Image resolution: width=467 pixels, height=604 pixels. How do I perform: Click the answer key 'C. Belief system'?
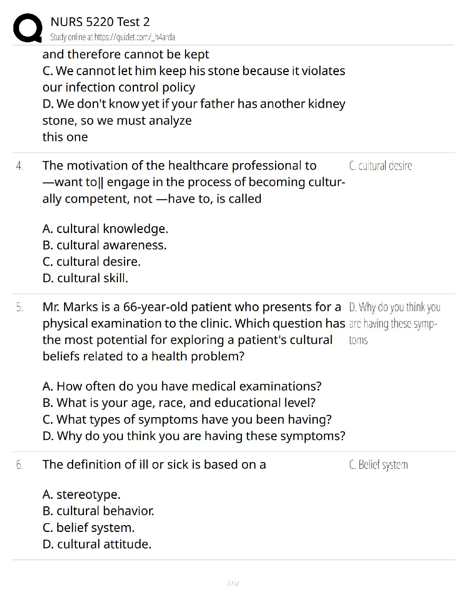tap(378, 465)
